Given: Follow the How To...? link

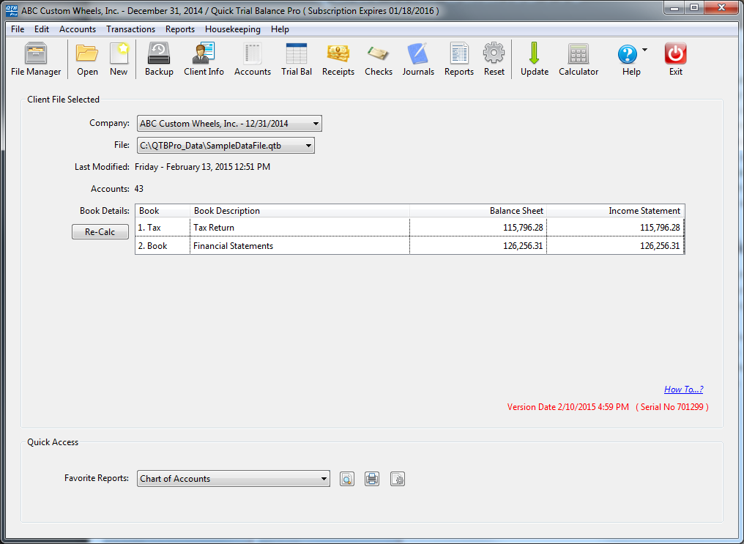Looking at the screenshot, I should pyautogui.click(x=684, y=390).
